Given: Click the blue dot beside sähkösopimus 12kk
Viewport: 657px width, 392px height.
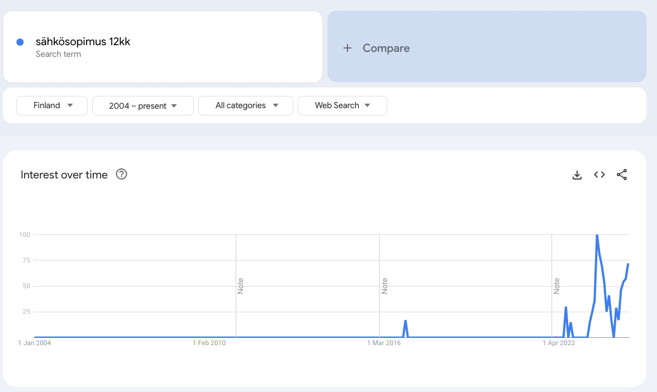Looking at the screenshot, I should (20, 42).
